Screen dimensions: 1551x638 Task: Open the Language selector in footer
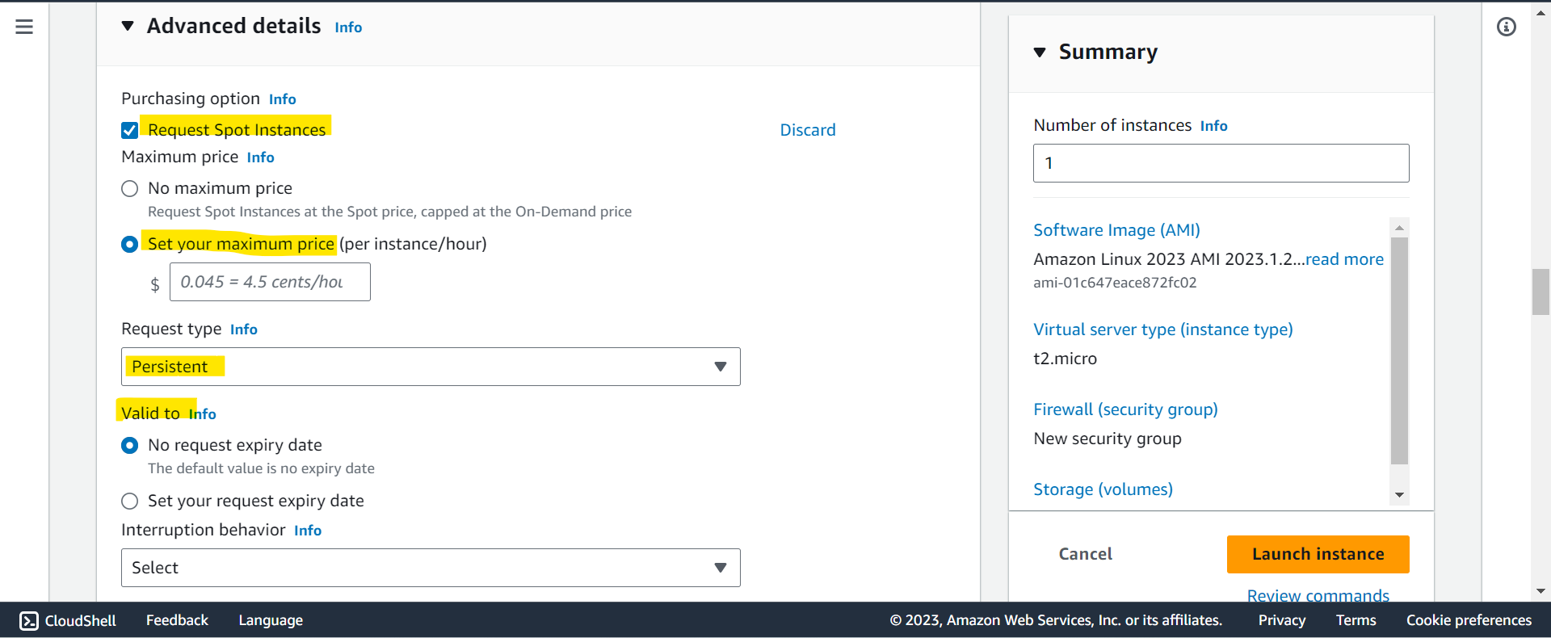[x=271, y=620]
